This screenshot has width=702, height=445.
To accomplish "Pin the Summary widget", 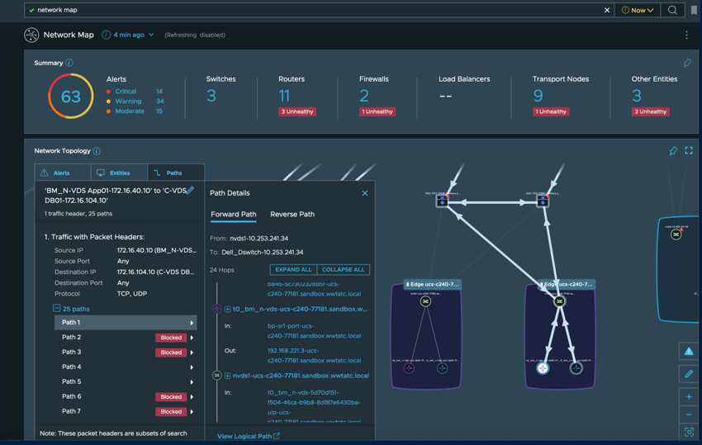I will [x=687, y=63].
